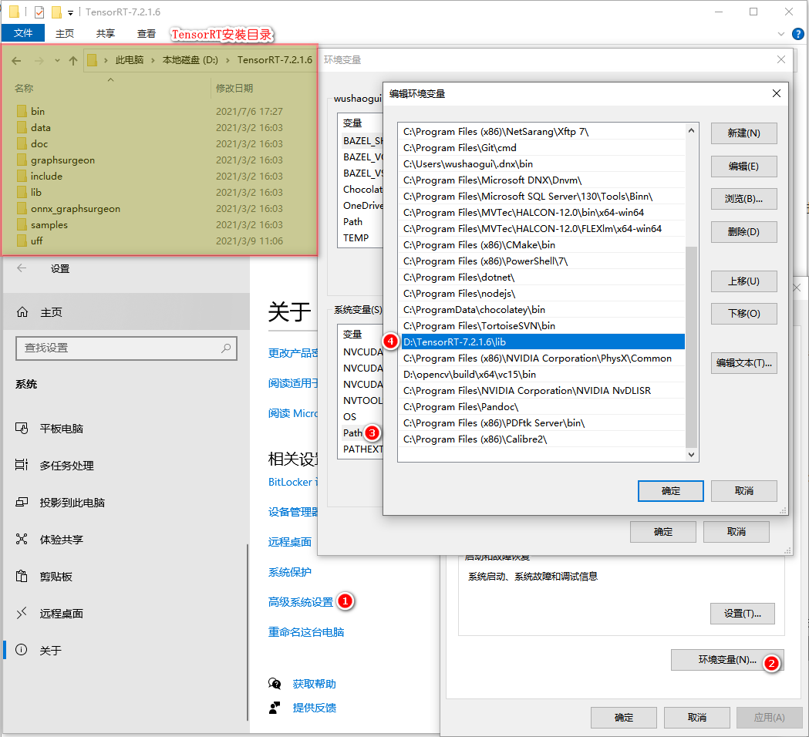The image size is (809, 737).
Task: Click the up-one-level arrow in Explorer
Action: 73,60
